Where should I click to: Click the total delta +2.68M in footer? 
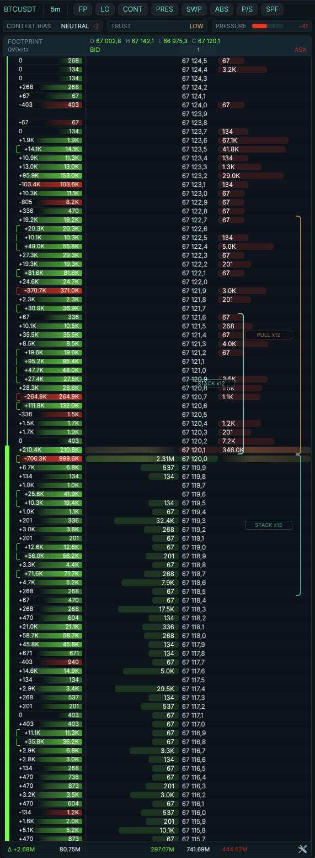pyautogui.click(x=22, y=849)
